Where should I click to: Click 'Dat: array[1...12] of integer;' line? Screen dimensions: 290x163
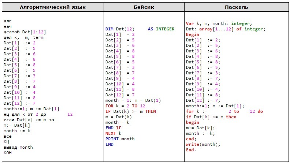(226, 29)
